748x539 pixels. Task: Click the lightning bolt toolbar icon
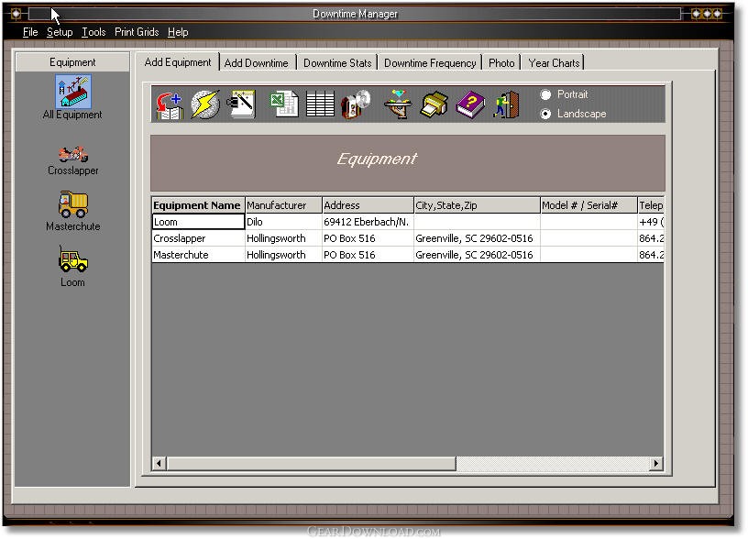(x=205, y=104)
